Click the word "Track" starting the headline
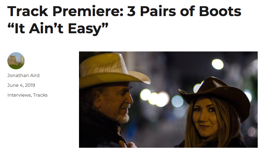This screenshot has width=263, height=153. click(x=28, y=11)
